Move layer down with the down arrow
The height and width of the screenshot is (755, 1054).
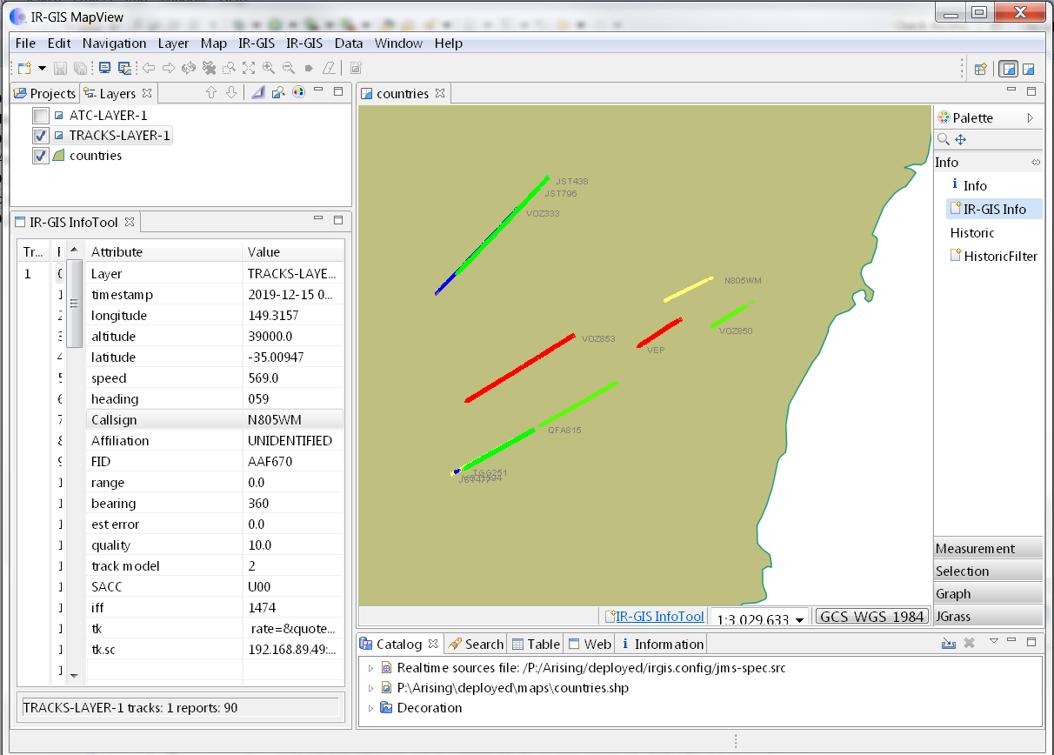tap(230, 93)
